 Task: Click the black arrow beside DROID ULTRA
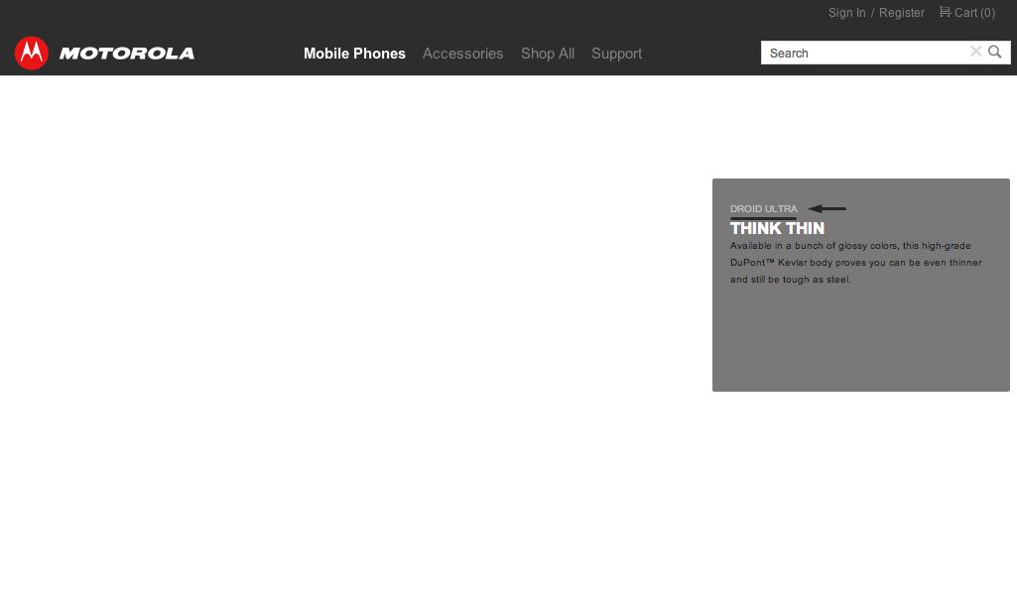[825, 208]
